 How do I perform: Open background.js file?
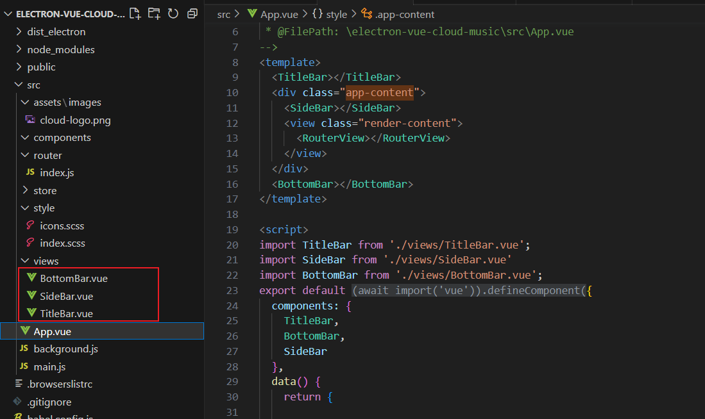coord(65,349)
